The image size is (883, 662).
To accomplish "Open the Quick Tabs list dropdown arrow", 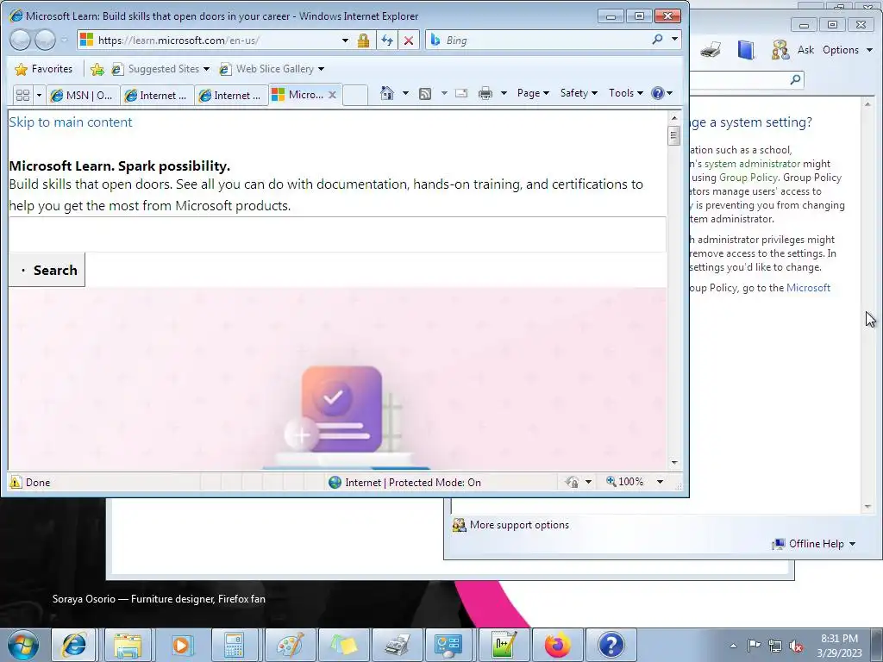I will point(39,95).
